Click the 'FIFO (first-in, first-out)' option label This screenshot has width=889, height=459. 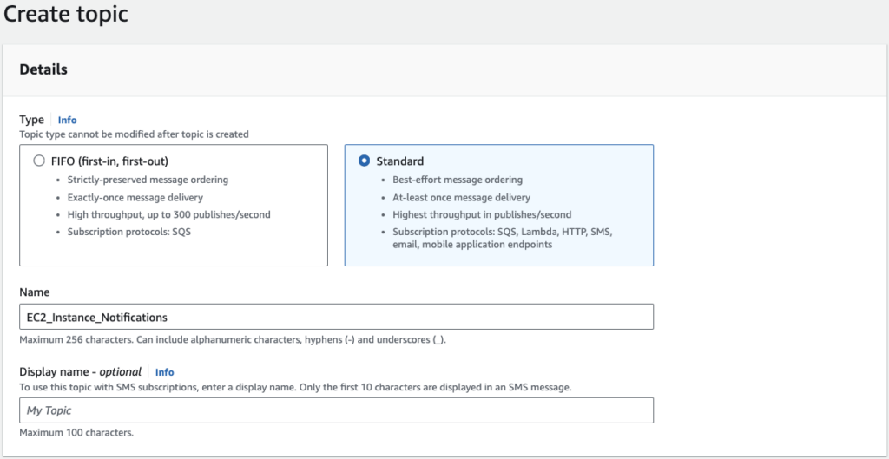coord(109,161)
